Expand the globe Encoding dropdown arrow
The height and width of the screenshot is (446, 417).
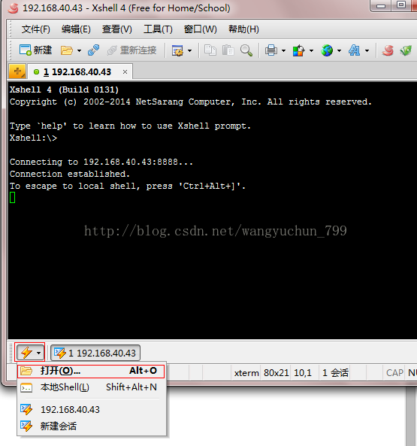coord(339,51)
